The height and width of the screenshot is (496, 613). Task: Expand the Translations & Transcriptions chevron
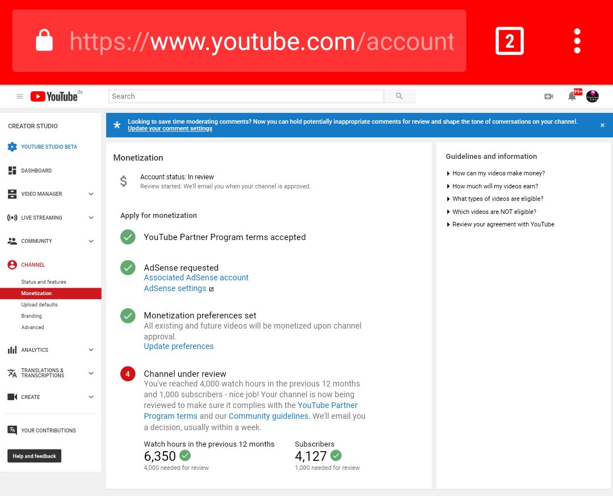[91, 373]
